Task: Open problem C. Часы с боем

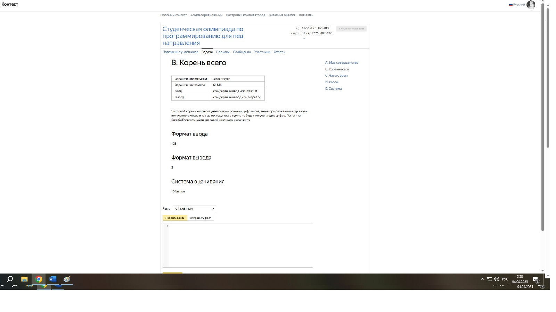Action: pos(336,76)
